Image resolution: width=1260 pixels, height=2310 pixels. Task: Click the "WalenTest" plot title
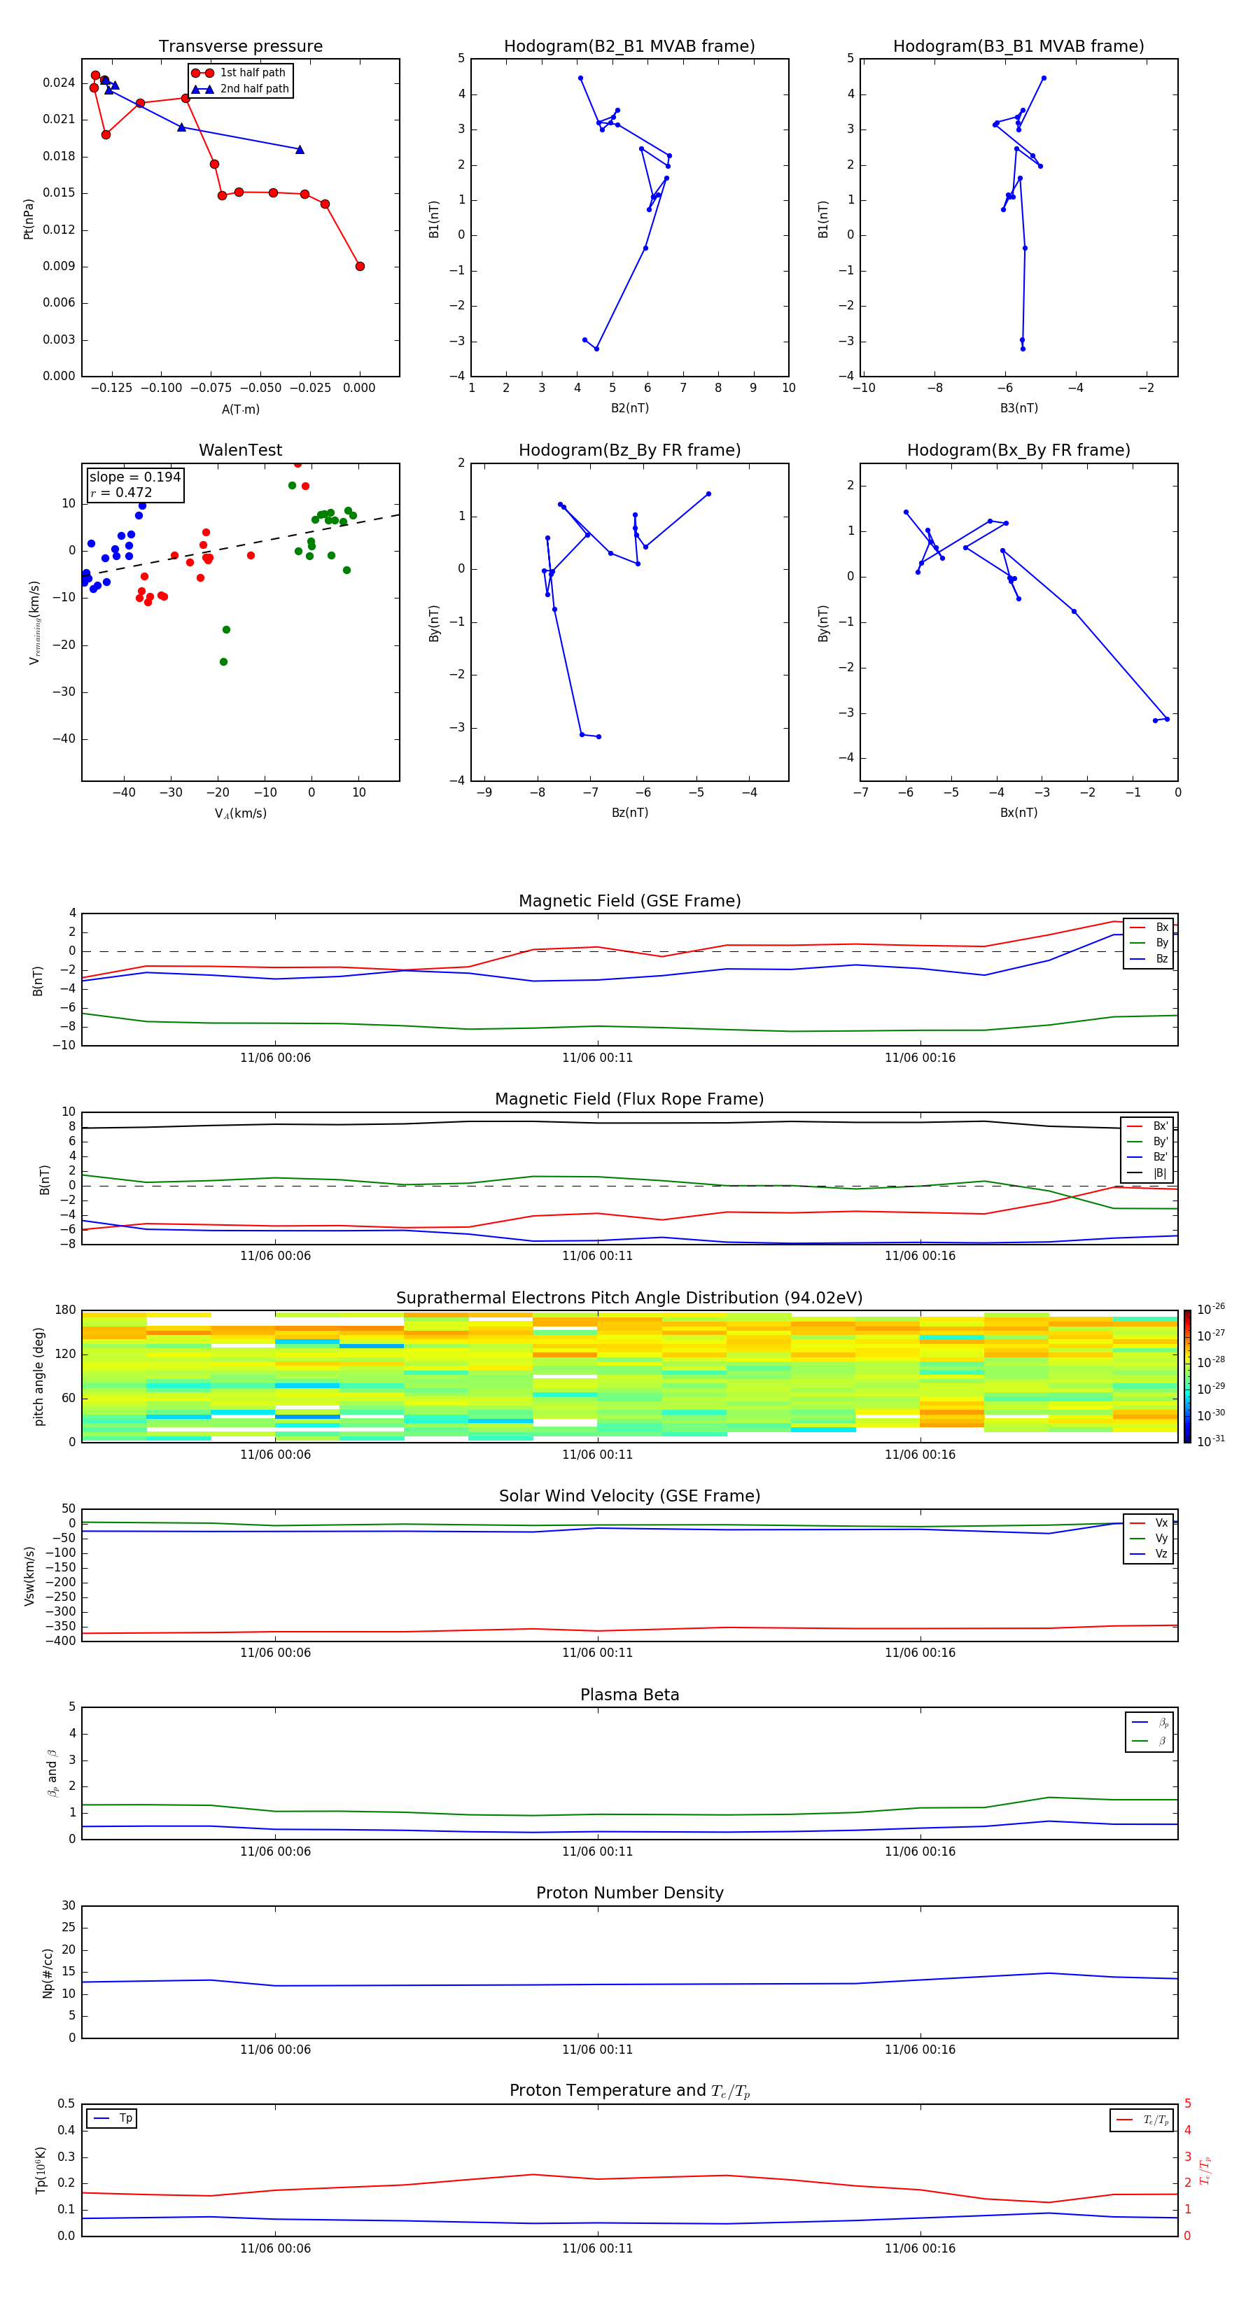240,450
